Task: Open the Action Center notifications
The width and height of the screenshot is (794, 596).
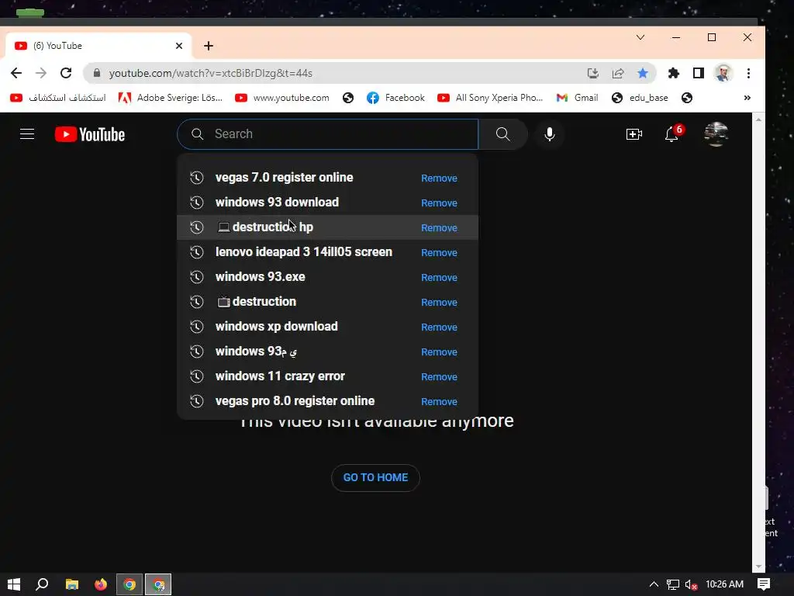Action: [x=764, y=584]
